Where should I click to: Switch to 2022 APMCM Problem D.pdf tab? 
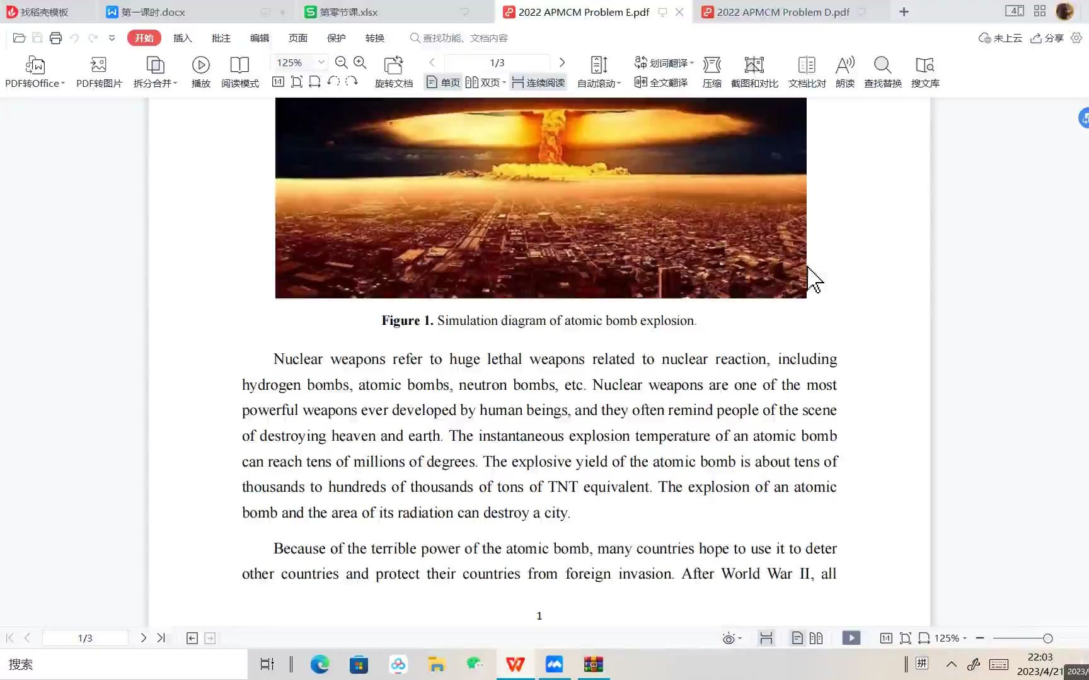point(782,12)
